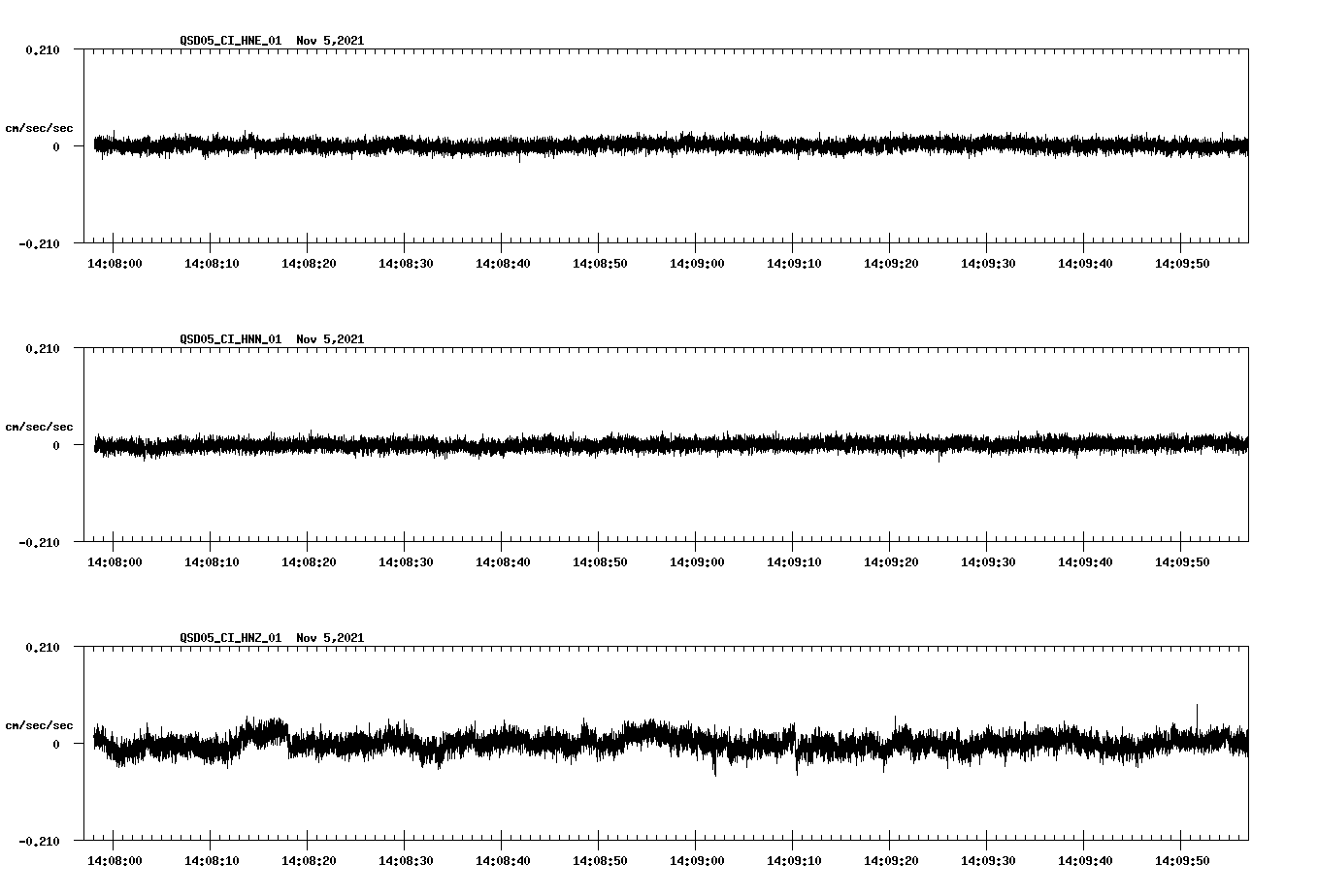The height and width of the screenshot is (896, 1318).
Task: Select 14:08:40 tick label below HNN trace
Action: point(503,562)
